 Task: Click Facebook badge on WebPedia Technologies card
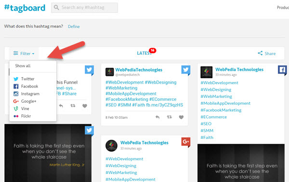coord(282,70)
